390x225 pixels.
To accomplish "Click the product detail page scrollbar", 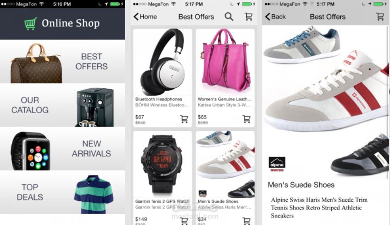I will pos(387,102).
